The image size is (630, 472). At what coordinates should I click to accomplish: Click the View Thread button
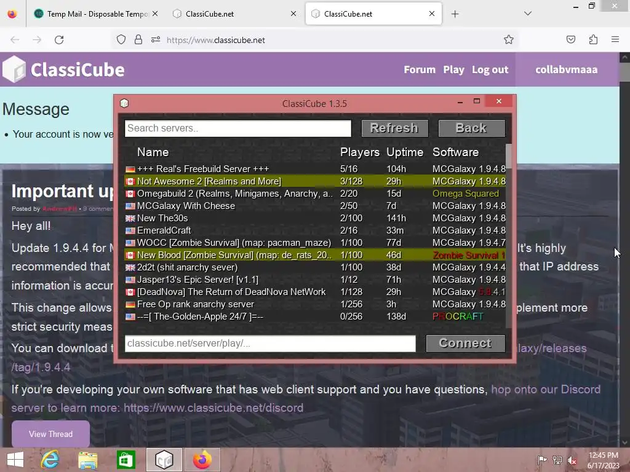(x=50, y=434)
